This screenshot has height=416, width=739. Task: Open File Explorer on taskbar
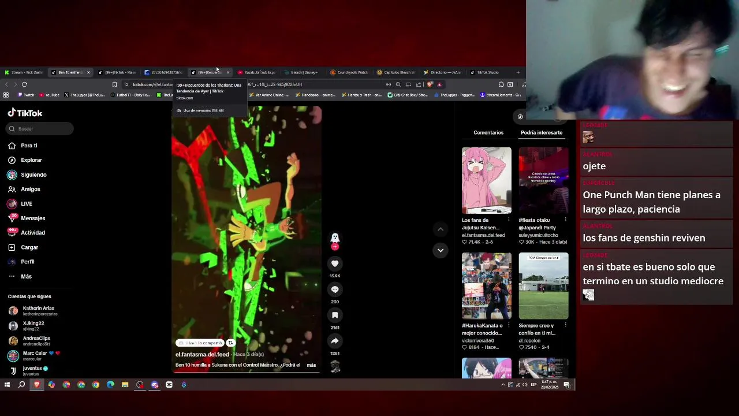click(125, 385)
